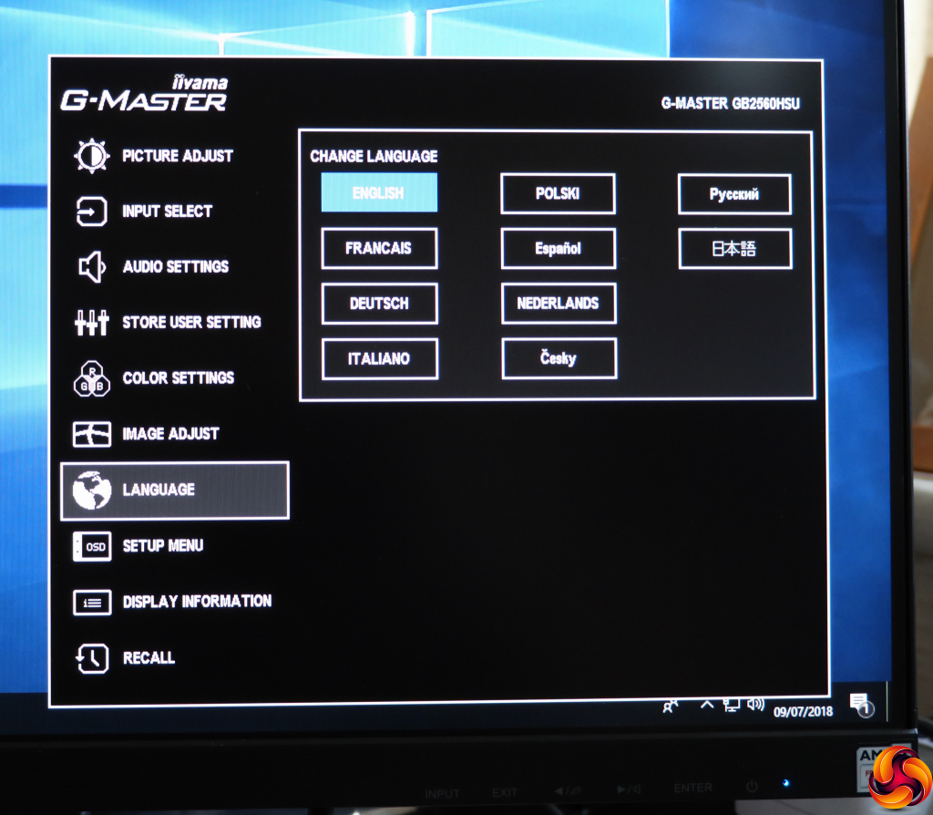
Task: Select NEDERLANDS language option
Action: [559, 304]
